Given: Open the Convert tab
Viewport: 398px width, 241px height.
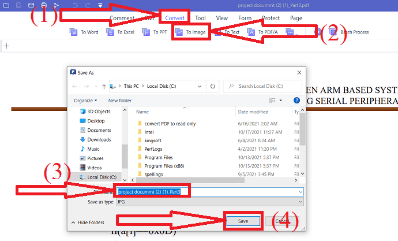Looking at the screenshot, I should pyautogui.click(x=174, y=18).
